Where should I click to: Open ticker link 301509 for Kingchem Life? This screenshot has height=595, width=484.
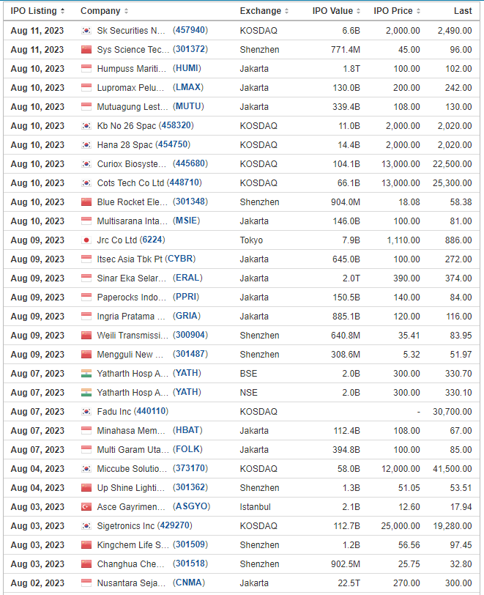point(190,544)
